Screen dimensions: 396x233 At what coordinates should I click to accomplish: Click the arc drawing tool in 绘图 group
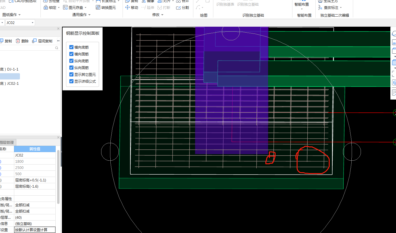(198, 7)
